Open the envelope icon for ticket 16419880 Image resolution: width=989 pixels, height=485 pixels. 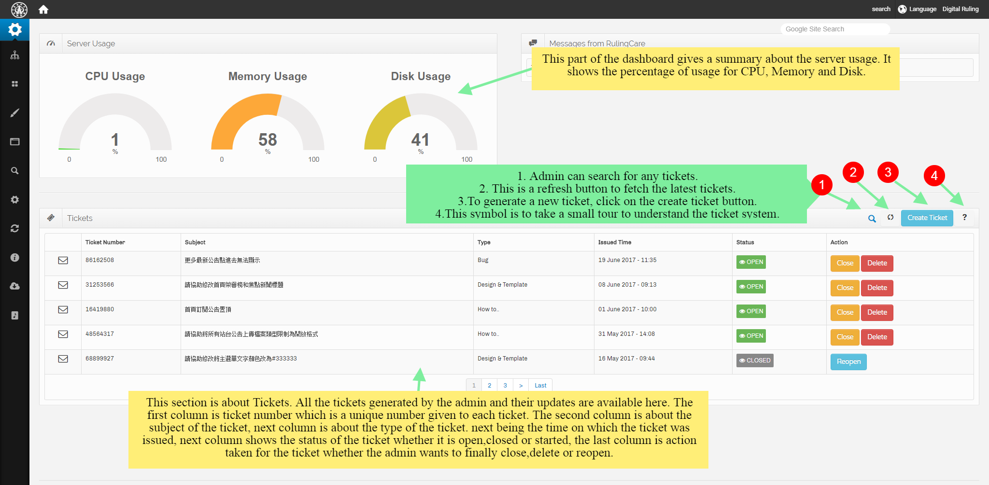[63, 310]
